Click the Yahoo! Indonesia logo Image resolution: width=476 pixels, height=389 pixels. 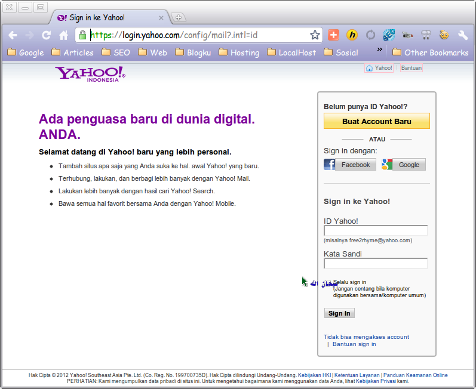click(90, 74)
